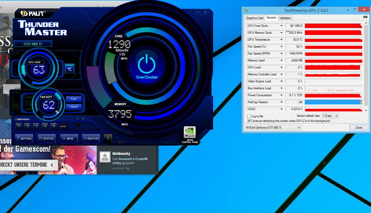Take GPU-Z screenshot with camera icon
This screenshot has width=371, height=213.
365,17
